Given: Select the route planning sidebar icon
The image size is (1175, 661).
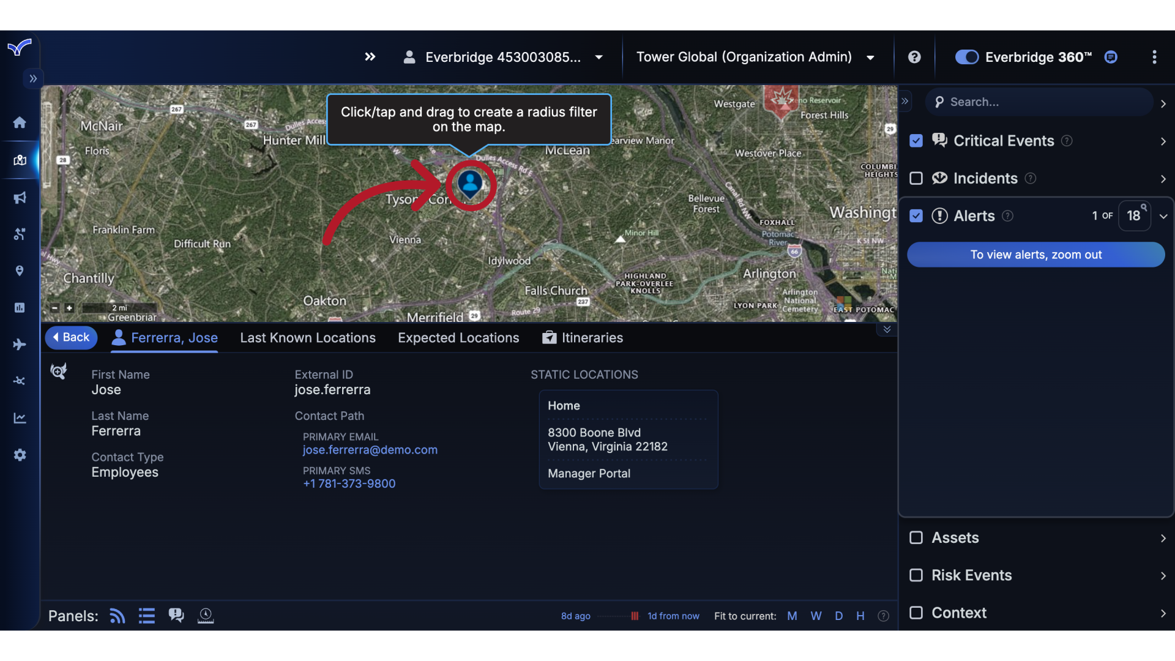Looking at the screenshot, I should coord(20,234).
